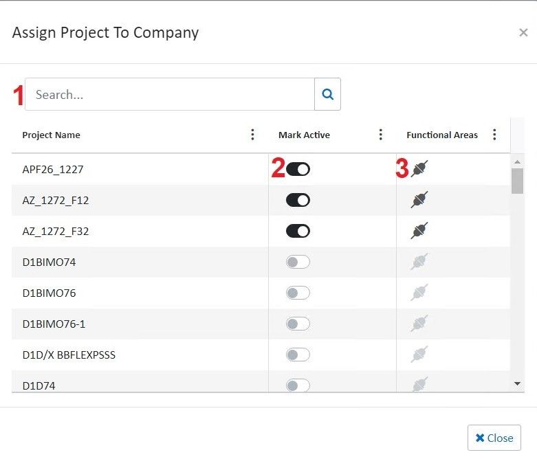Image resolution: width=537 pixels, height=459 pixels.
Task: Disable Mark Active switch for AZ_1272_F32
Action: [298, 231]
